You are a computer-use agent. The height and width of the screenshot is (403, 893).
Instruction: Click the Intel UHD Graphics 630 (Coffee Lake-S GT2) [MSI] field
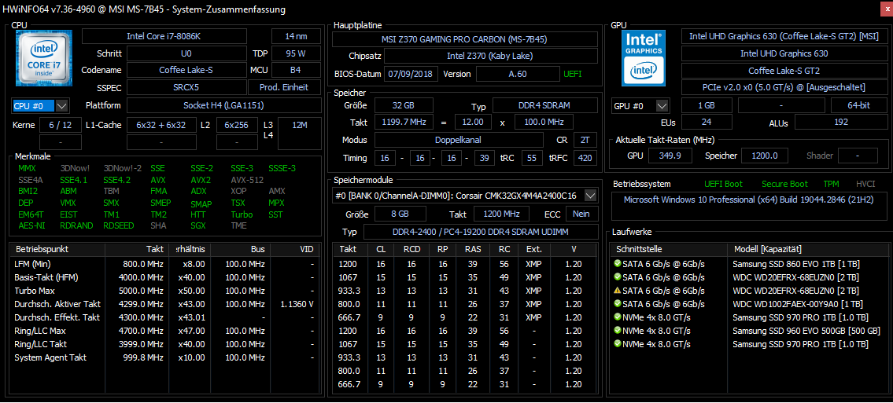point(784,36)
